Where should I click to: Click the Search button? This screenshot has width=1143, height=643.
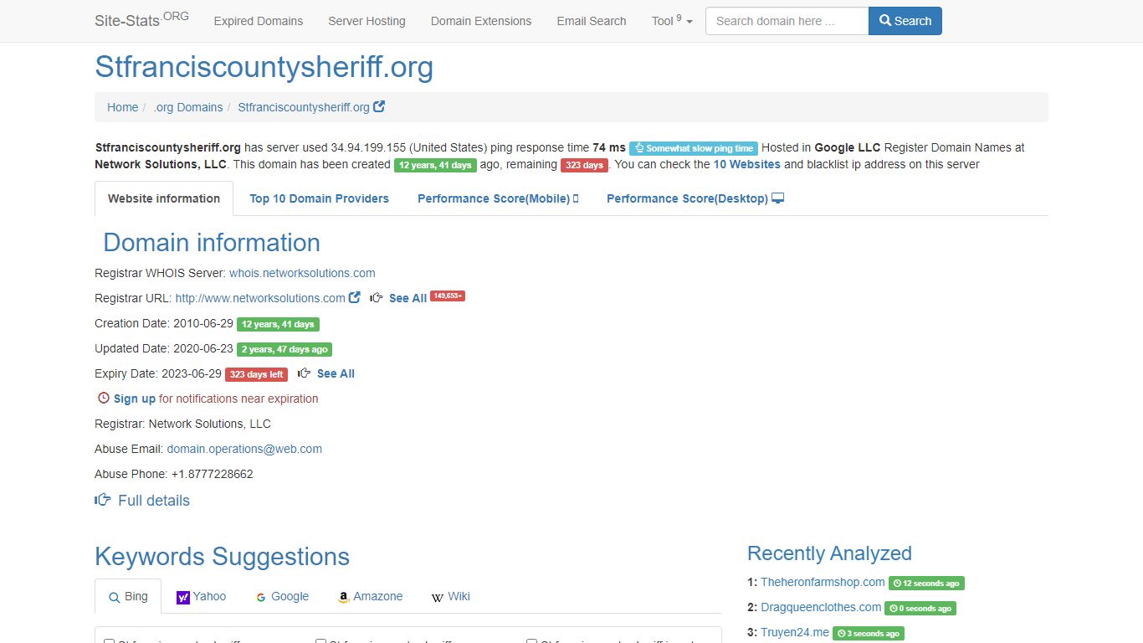tap(905, 21)
